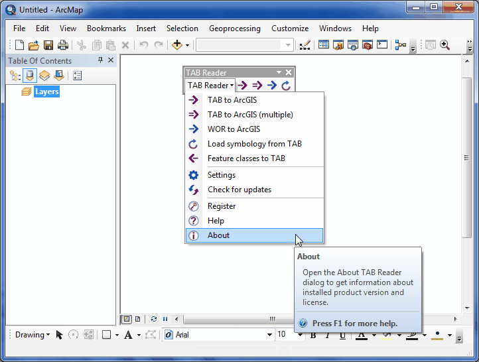Switch to Layout View button
Viewport: 479px width, 362px height.
click(138, 320)
